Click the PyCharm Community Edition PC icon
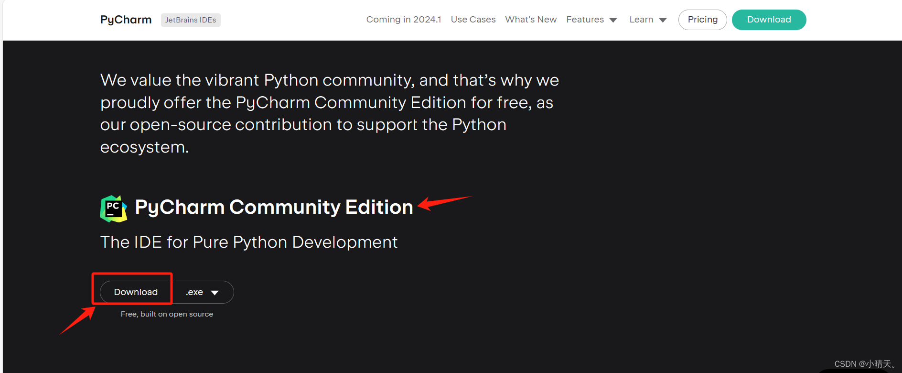The height and width of the screenshot is (373, 902). pyautogui.click(x=114, y=208)
